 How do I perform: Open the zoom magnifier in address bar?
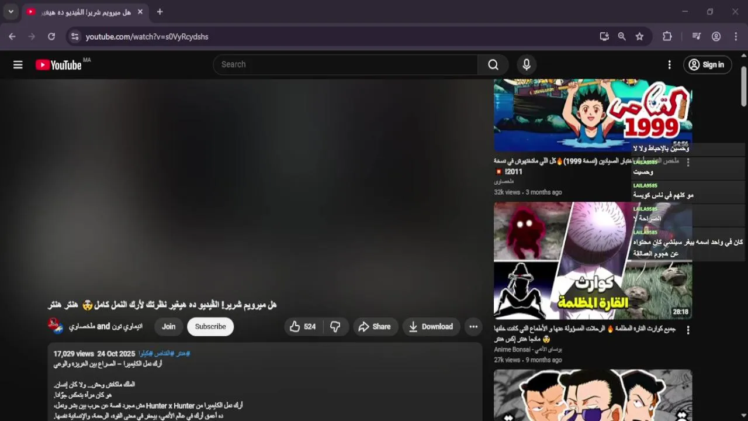[x=622, y=36]
